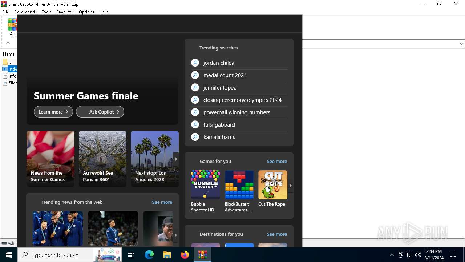This screenshot has width=465, height=262.
Task: Open Task View on the taskbar
Action: pos(131,255)
